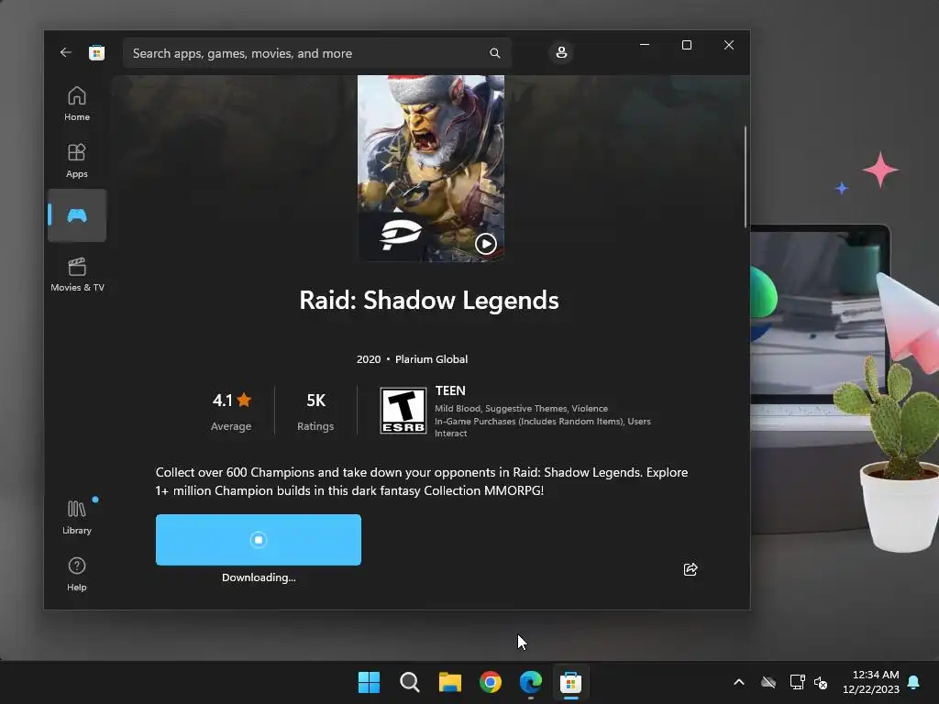The image size is (939, 704).
Task: Minimize the Microsoft Store window
Action: click(x=645, y=45)
